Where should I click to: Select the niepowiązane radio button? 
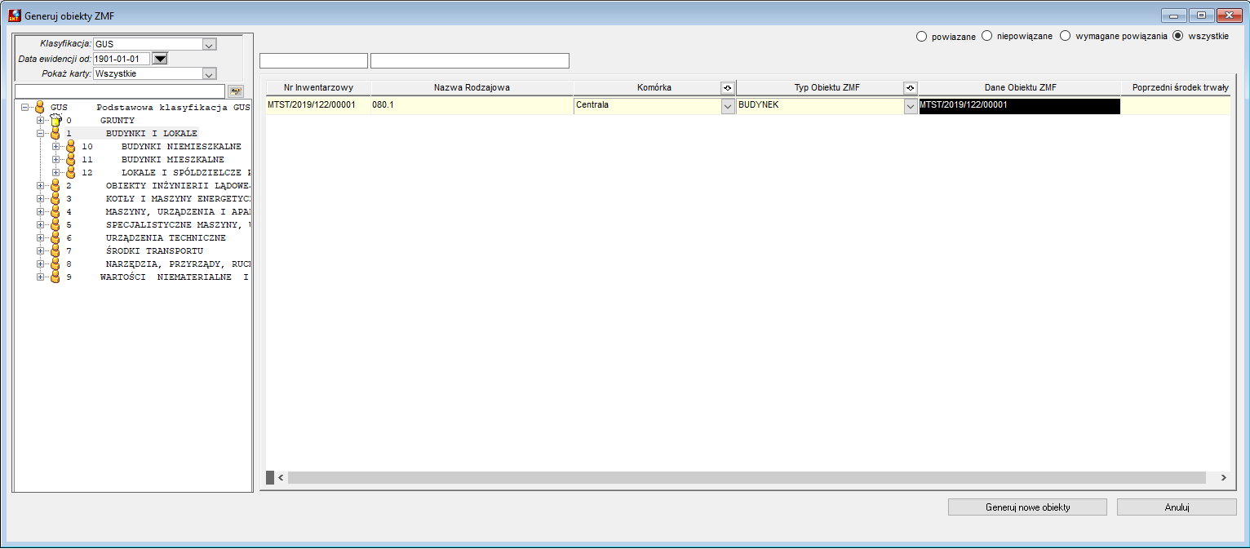(x=986, y=36)
